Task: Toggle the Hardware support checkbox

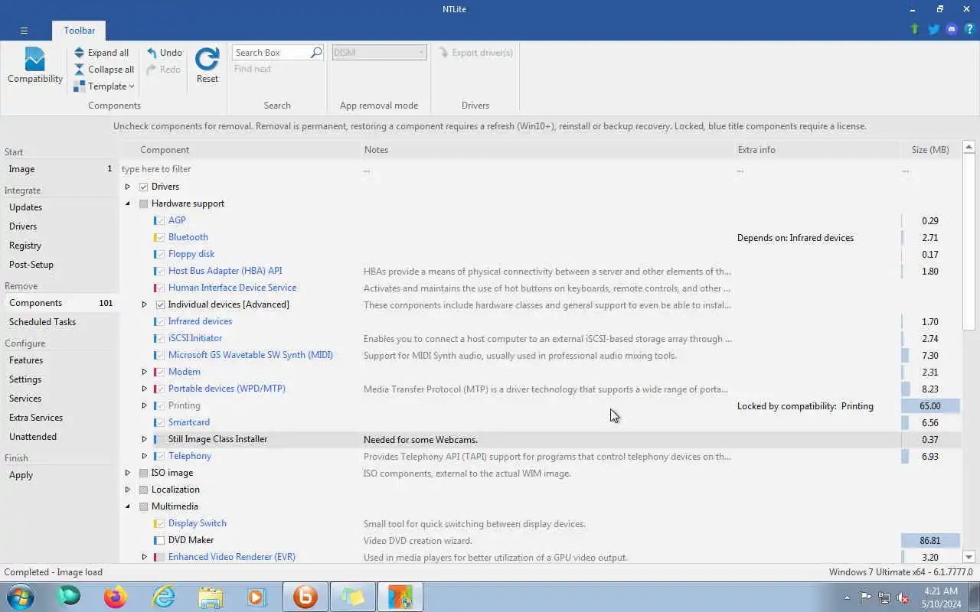Action: click(x=143, y=203)
